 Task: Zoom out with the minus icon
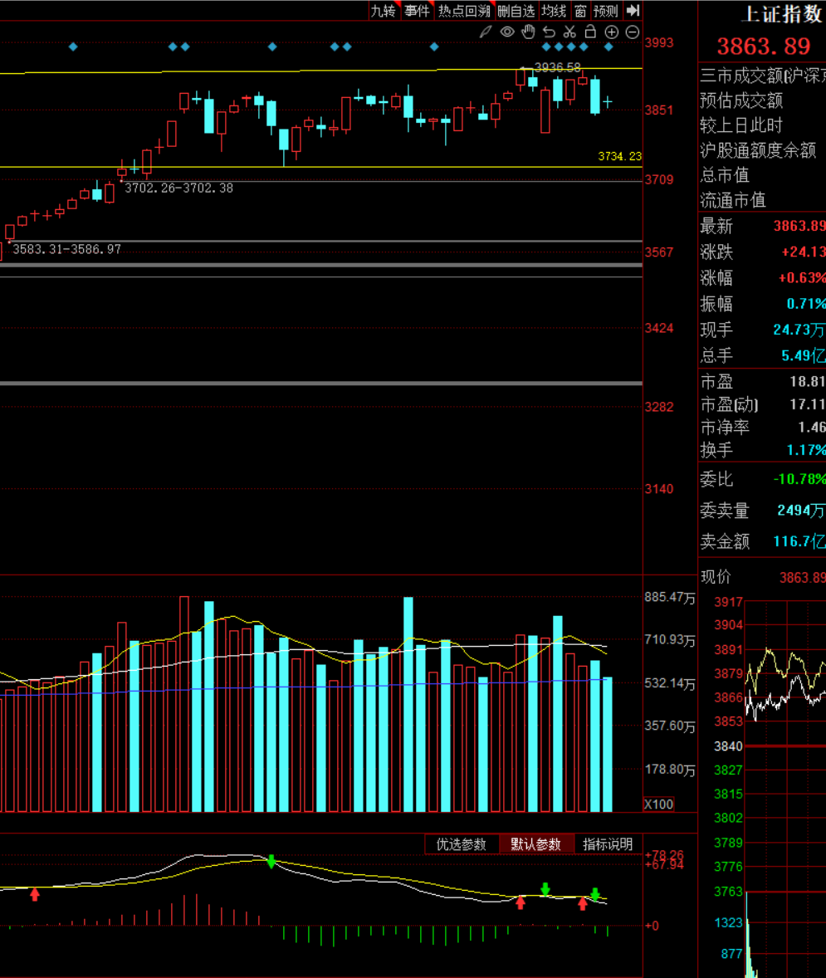[x=633, y=32]
